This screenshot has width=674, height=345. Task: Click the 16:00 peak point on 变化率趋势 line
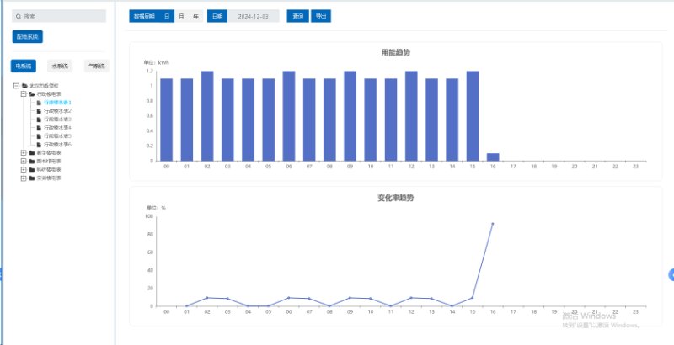[x=492, y=224]
